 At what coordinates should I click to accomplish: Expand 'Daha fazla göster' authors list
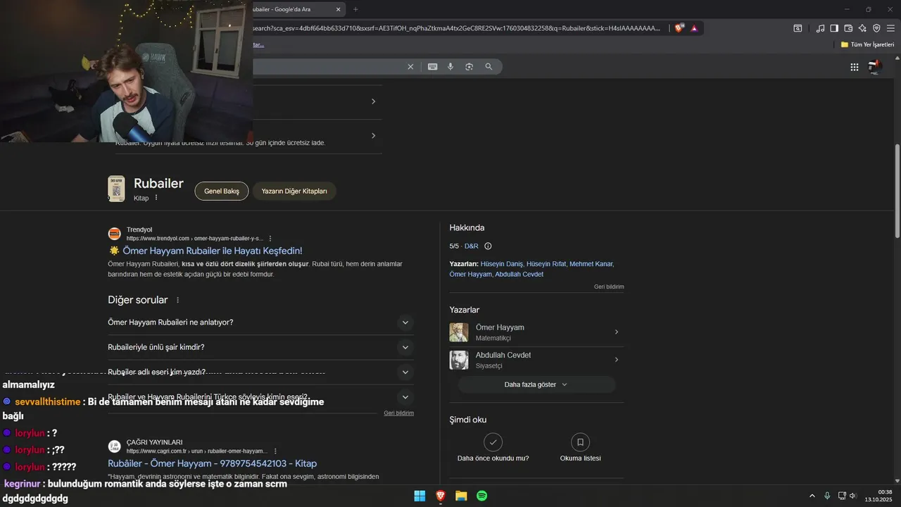click(x=536, y=384)
